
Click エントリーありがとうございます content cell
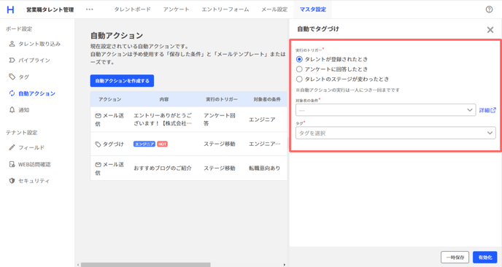pos(163,119)
